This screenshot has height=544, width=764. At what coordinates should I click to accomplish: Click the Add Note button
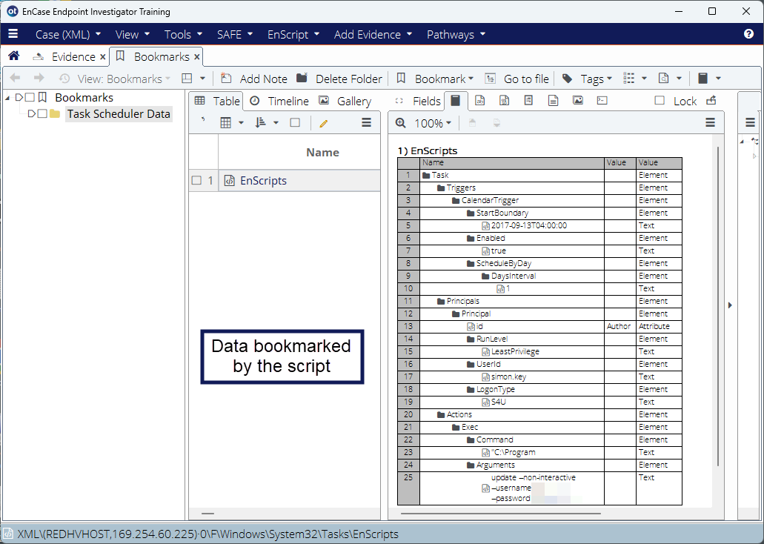coord(254,79)
